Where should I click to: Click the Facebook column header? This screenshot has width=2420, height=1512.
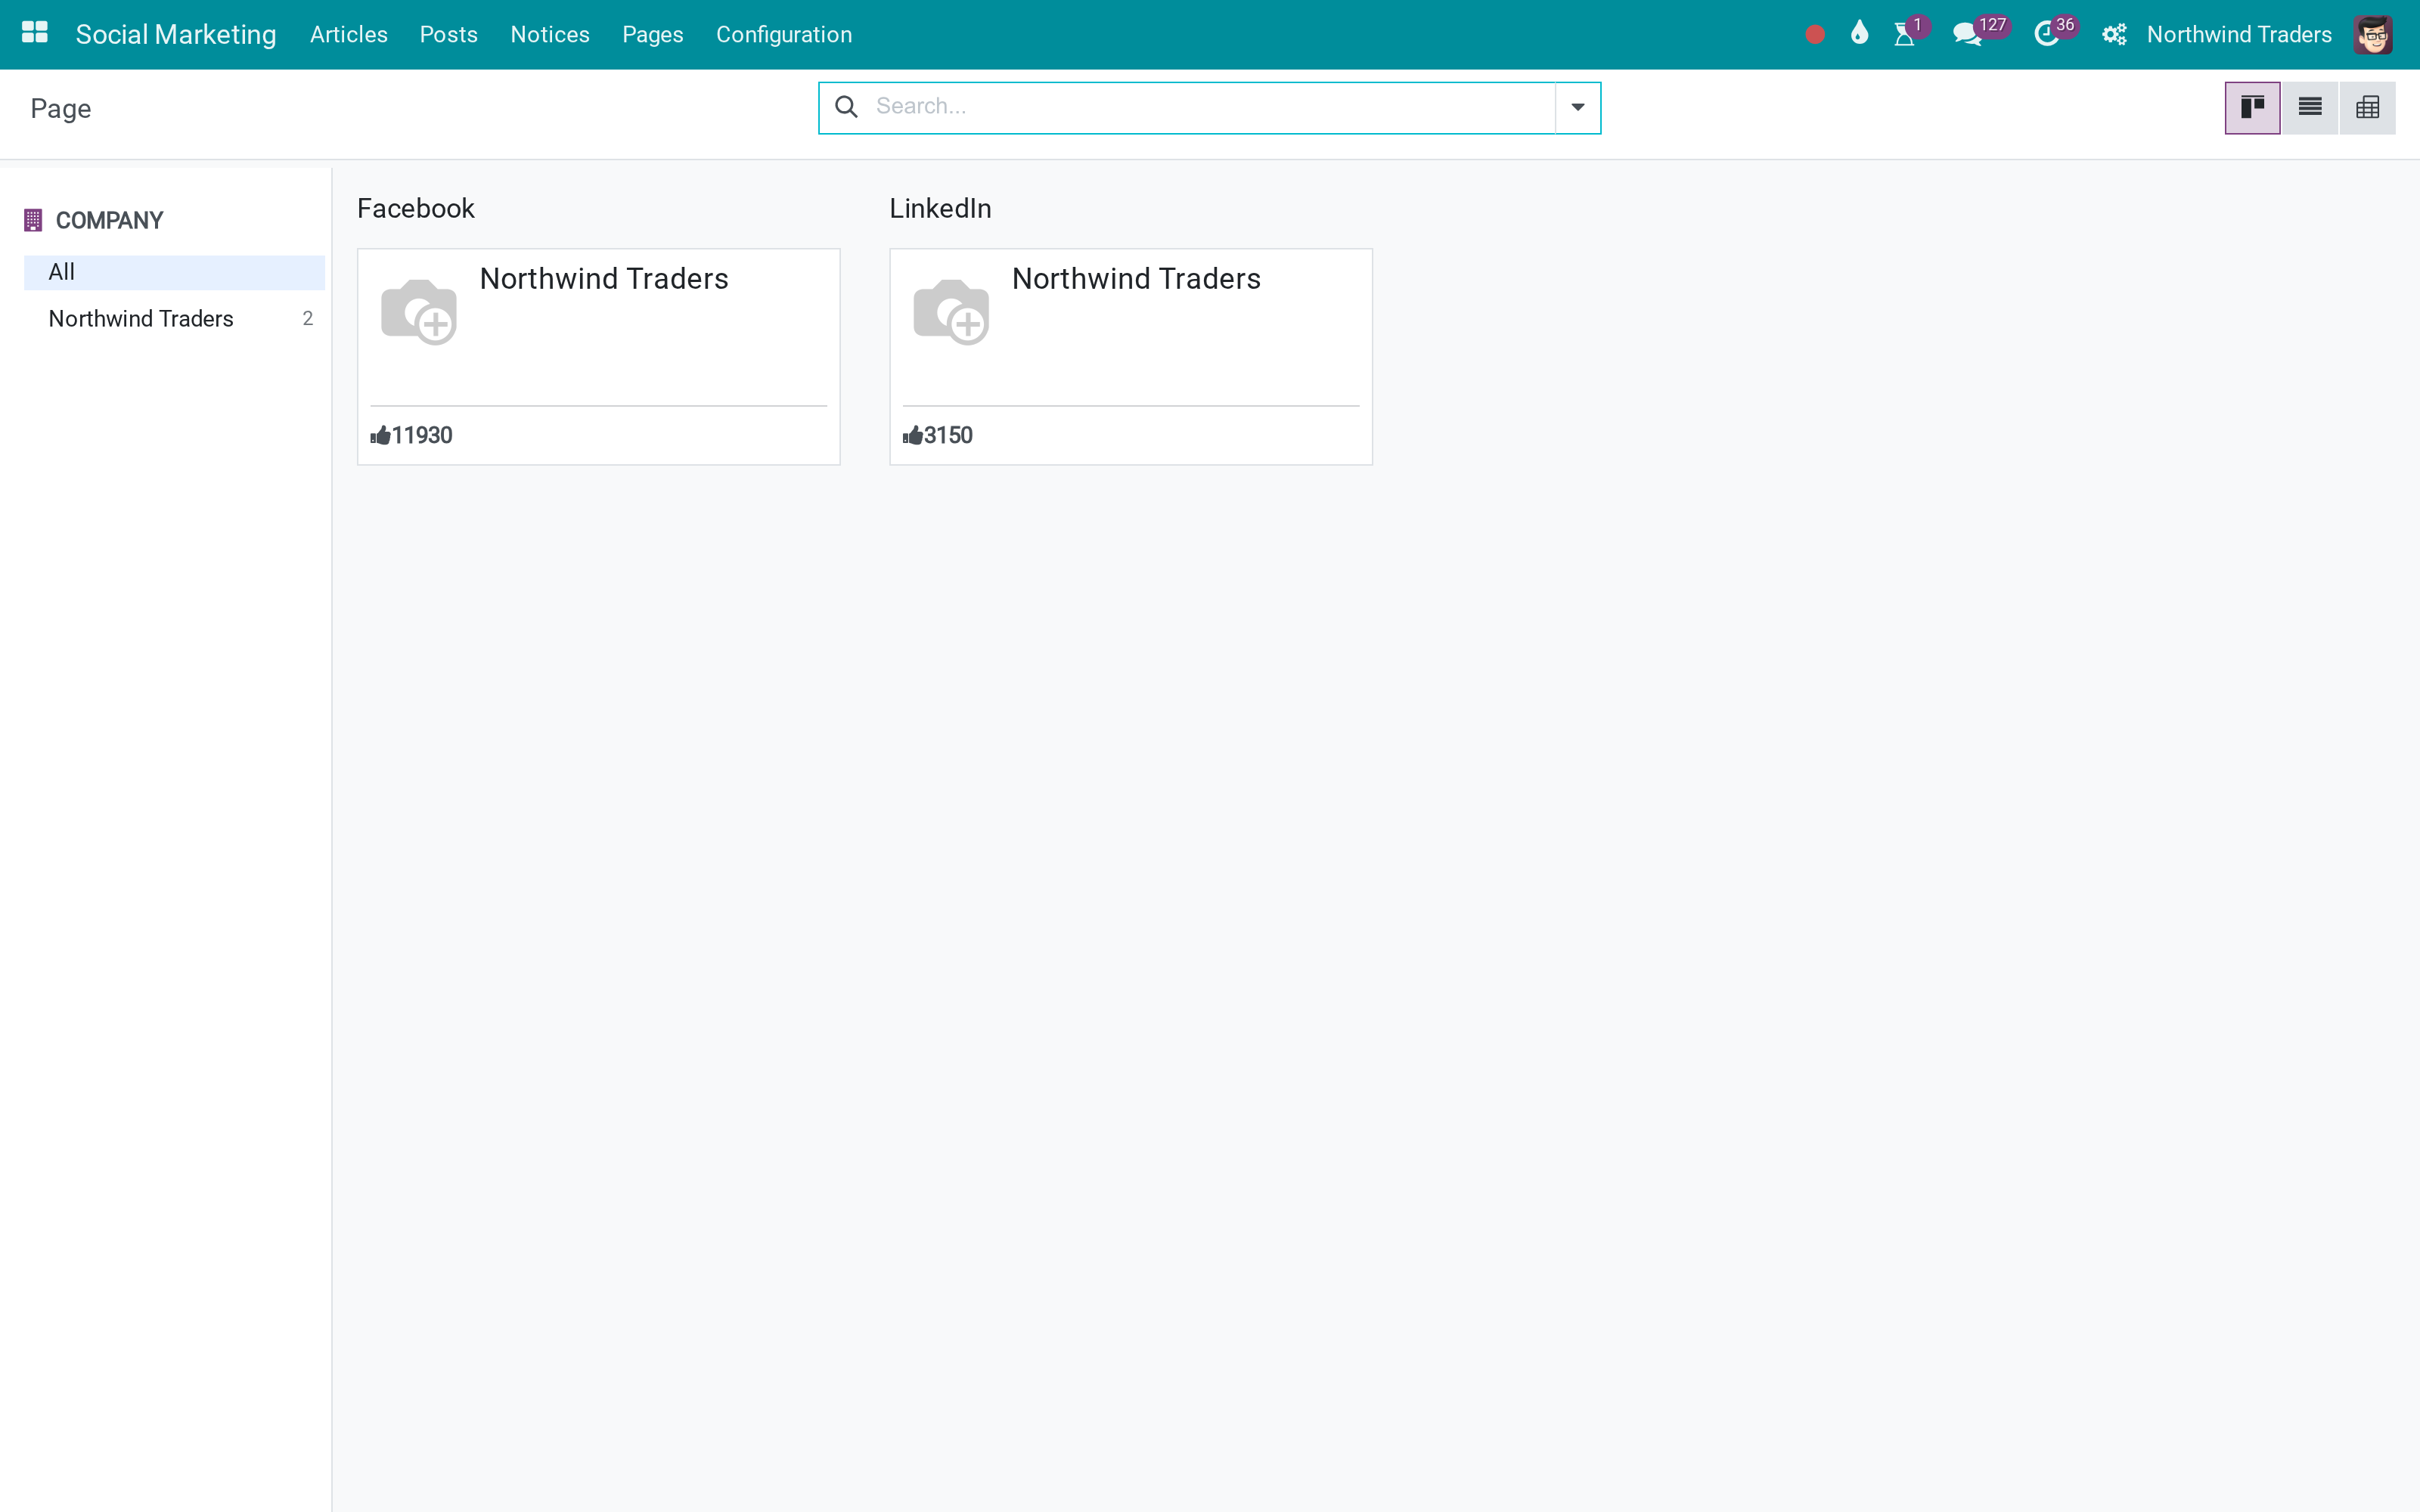(416, 209)
